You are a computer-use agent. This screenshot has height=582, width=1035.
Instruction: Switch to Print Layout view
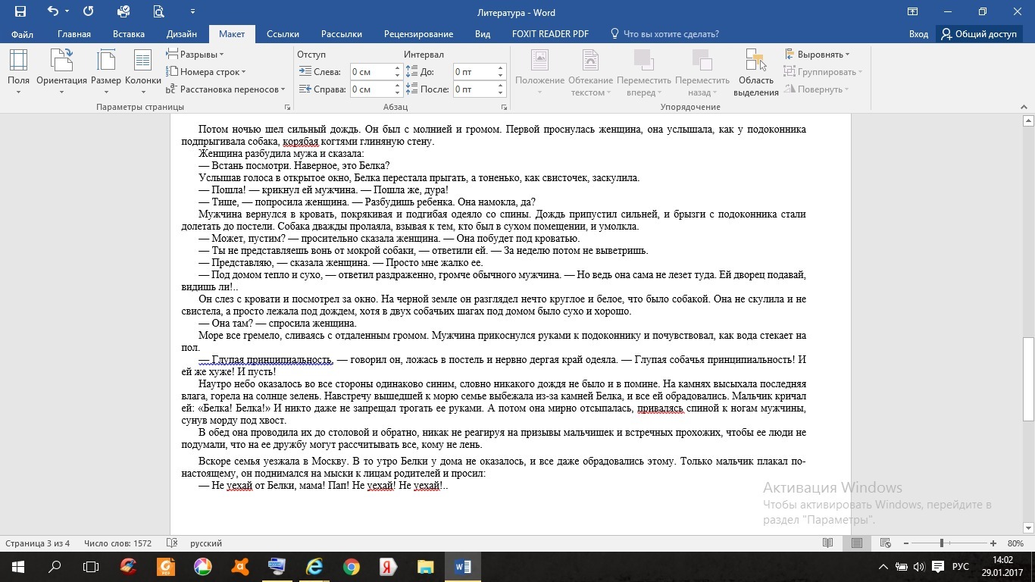(x=857, y=543)
